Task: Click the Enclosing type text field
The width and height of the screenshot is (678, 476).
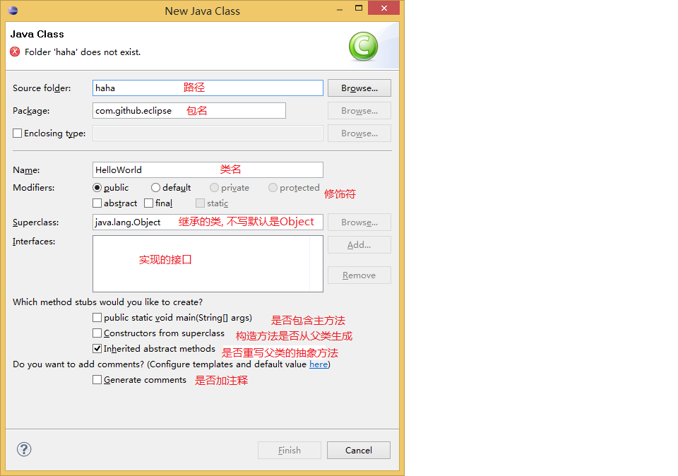Action: point(208,133)
